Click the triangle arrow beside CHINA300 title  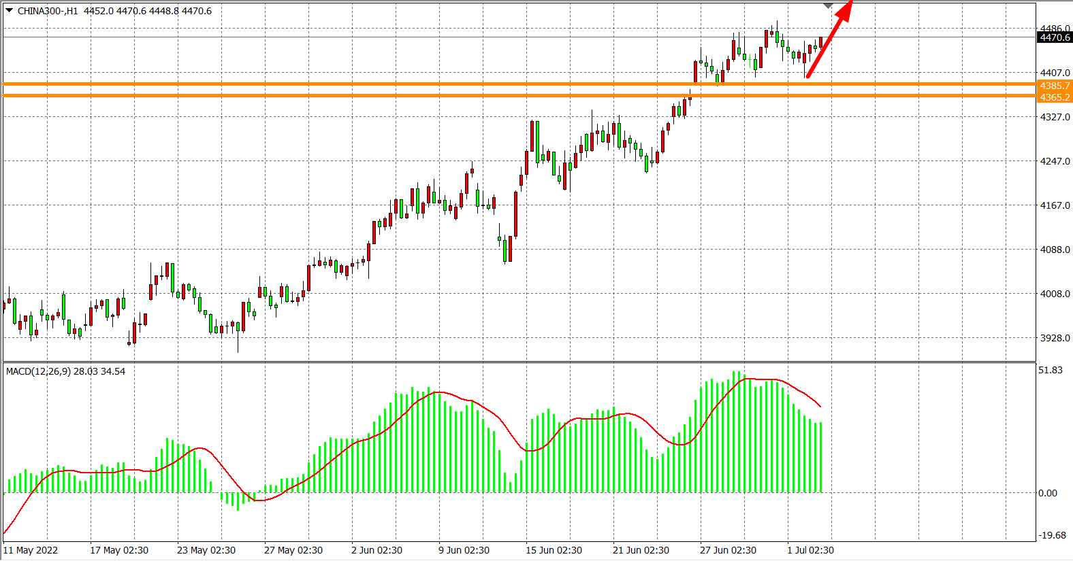10,10
